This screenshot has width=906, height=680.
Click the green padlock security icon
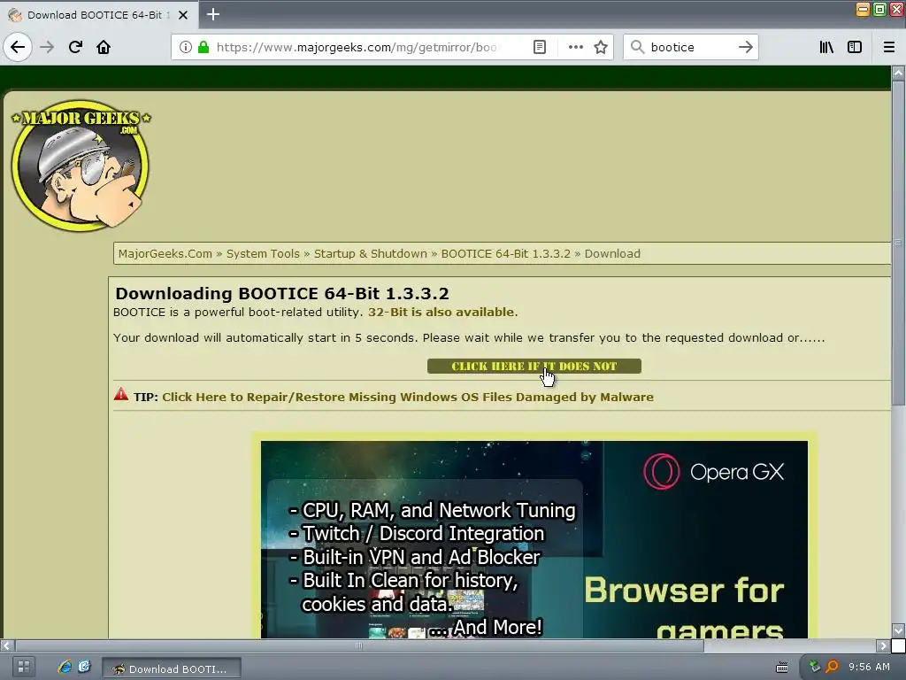tap(203, 47)
